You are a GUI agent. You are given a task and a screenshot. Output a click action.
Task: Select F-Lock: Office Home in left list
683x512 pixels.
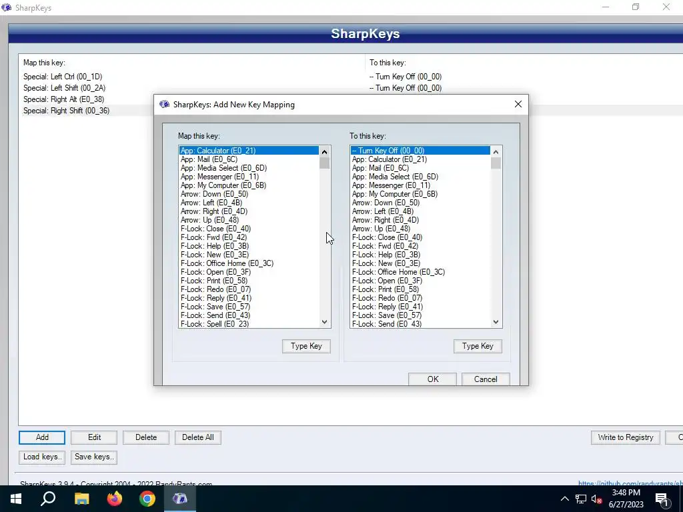pos(249,263)
